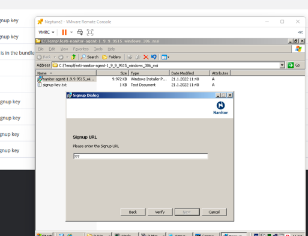Click the signup-key.txt file icon
This screenshot has width=308, height=236.
point(40,85)
